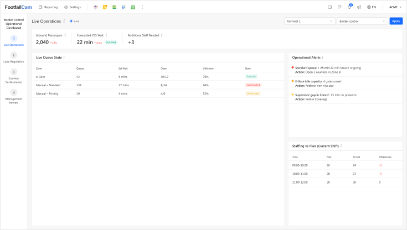Open the ACME account dropdown
Image resolution: width=407 pixels, height=230 pixels.
point(395,7)
